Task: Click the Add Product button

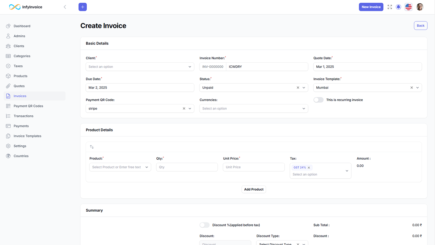Action: 254,189
